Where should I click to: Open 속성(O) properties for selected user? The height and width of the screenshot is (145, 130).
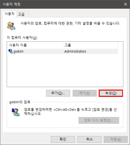pyautogui.click(x=111, y=93)
